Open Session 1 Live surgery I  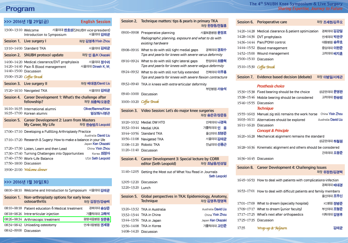point(57,41)
